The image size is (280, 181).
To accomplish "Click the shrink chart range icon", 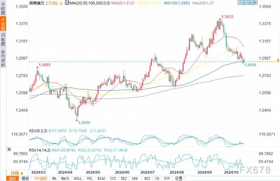I will click(x=245, y=3).
